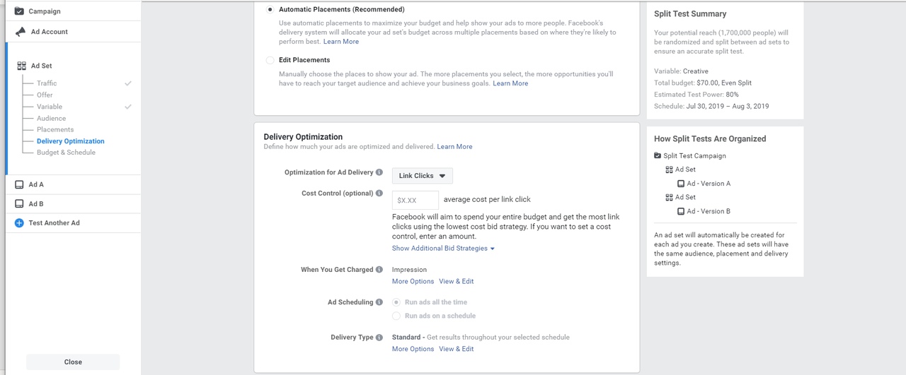
Task: Open the Link Clicks optimization dropdown
Action: (423, 176)
